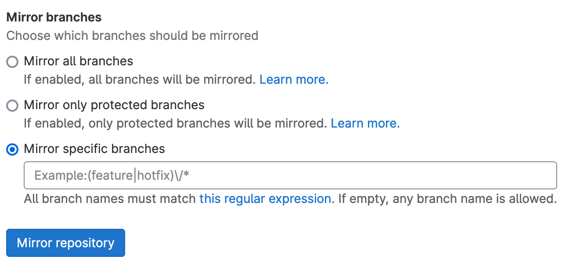Click Mirror specific branches label text
This screenshot has width=569, height=263.
click(94, 149)
